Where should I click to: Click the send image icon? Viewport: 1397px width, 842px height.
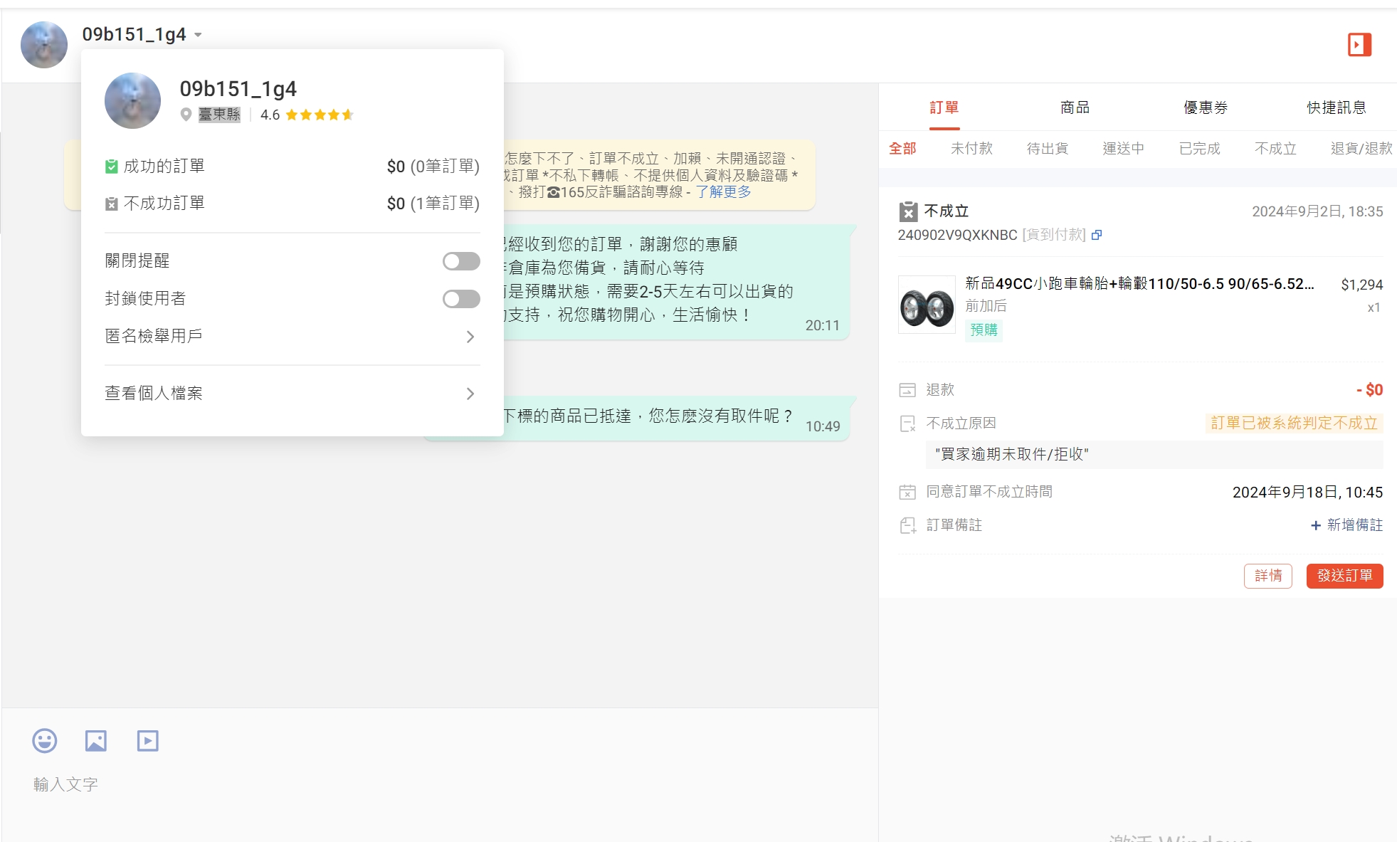[96, 741]
